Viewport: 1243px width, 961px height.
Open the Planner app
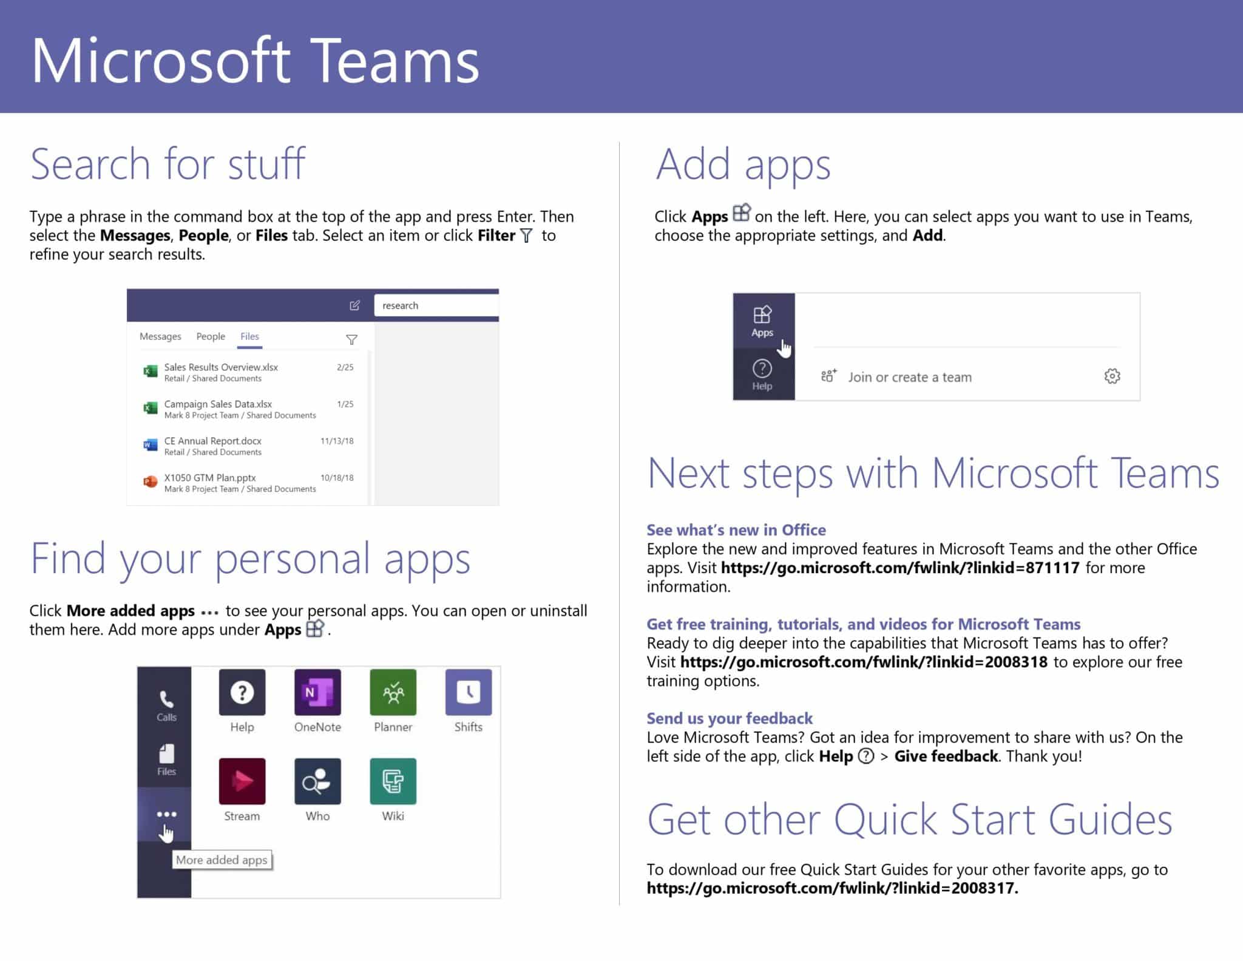pyautogui.click(x=393, y=694)
